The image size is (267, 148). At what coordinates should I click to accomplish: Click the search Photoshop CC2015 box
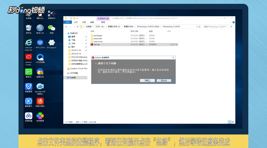coord(217,27)
